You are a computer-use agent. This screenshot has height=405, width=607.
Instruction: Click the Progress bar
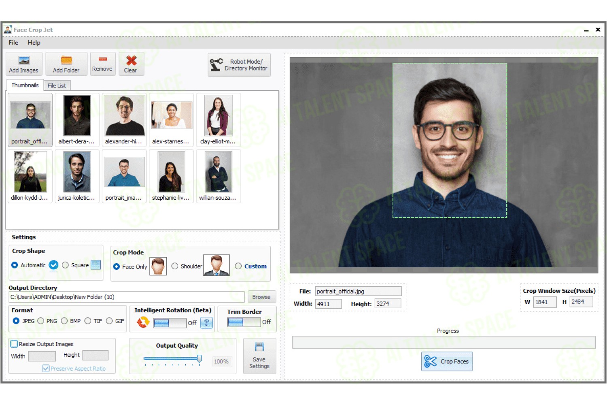(x=444, y=342)
